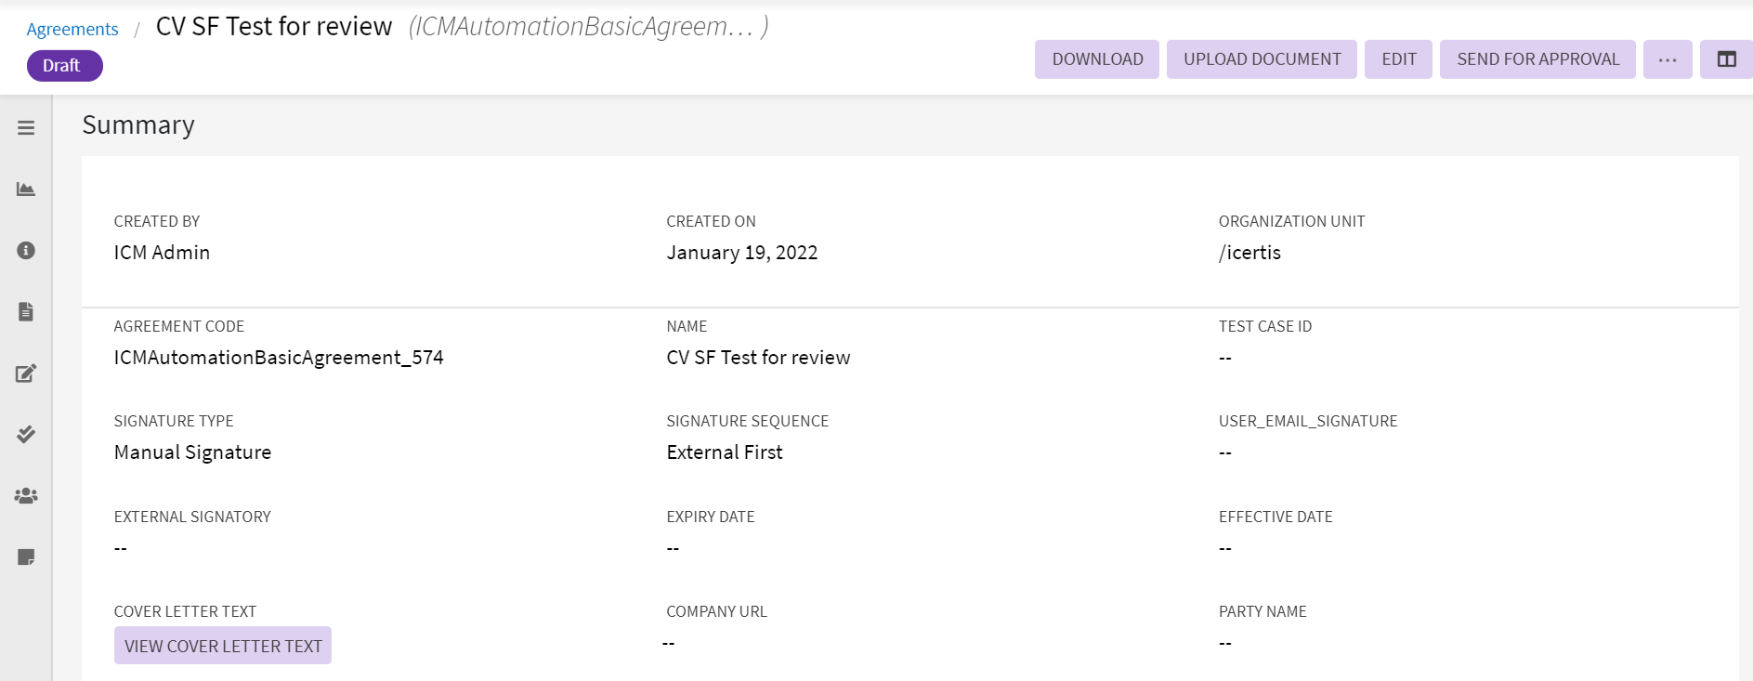1753x681 pixels.
Task: Click the info details sidebar icon
Action: (26, 251)
